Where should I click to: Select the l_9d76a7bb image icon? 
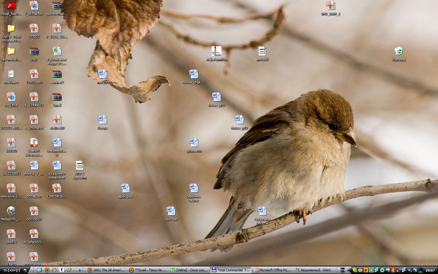[34, 8]
